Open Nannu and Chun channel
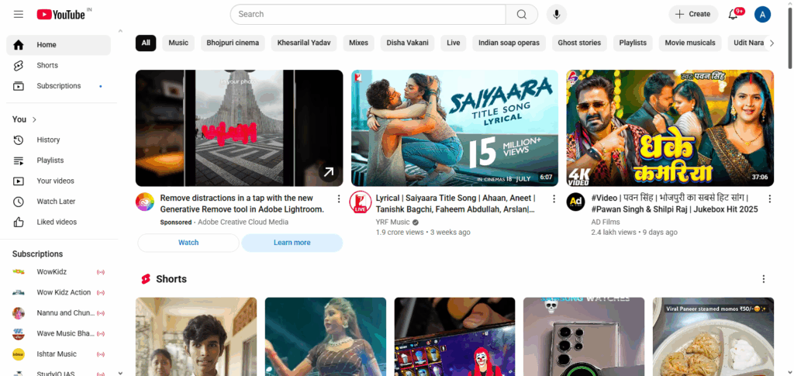This screenshot has height=376, width=794. click(x=58, y=312)
